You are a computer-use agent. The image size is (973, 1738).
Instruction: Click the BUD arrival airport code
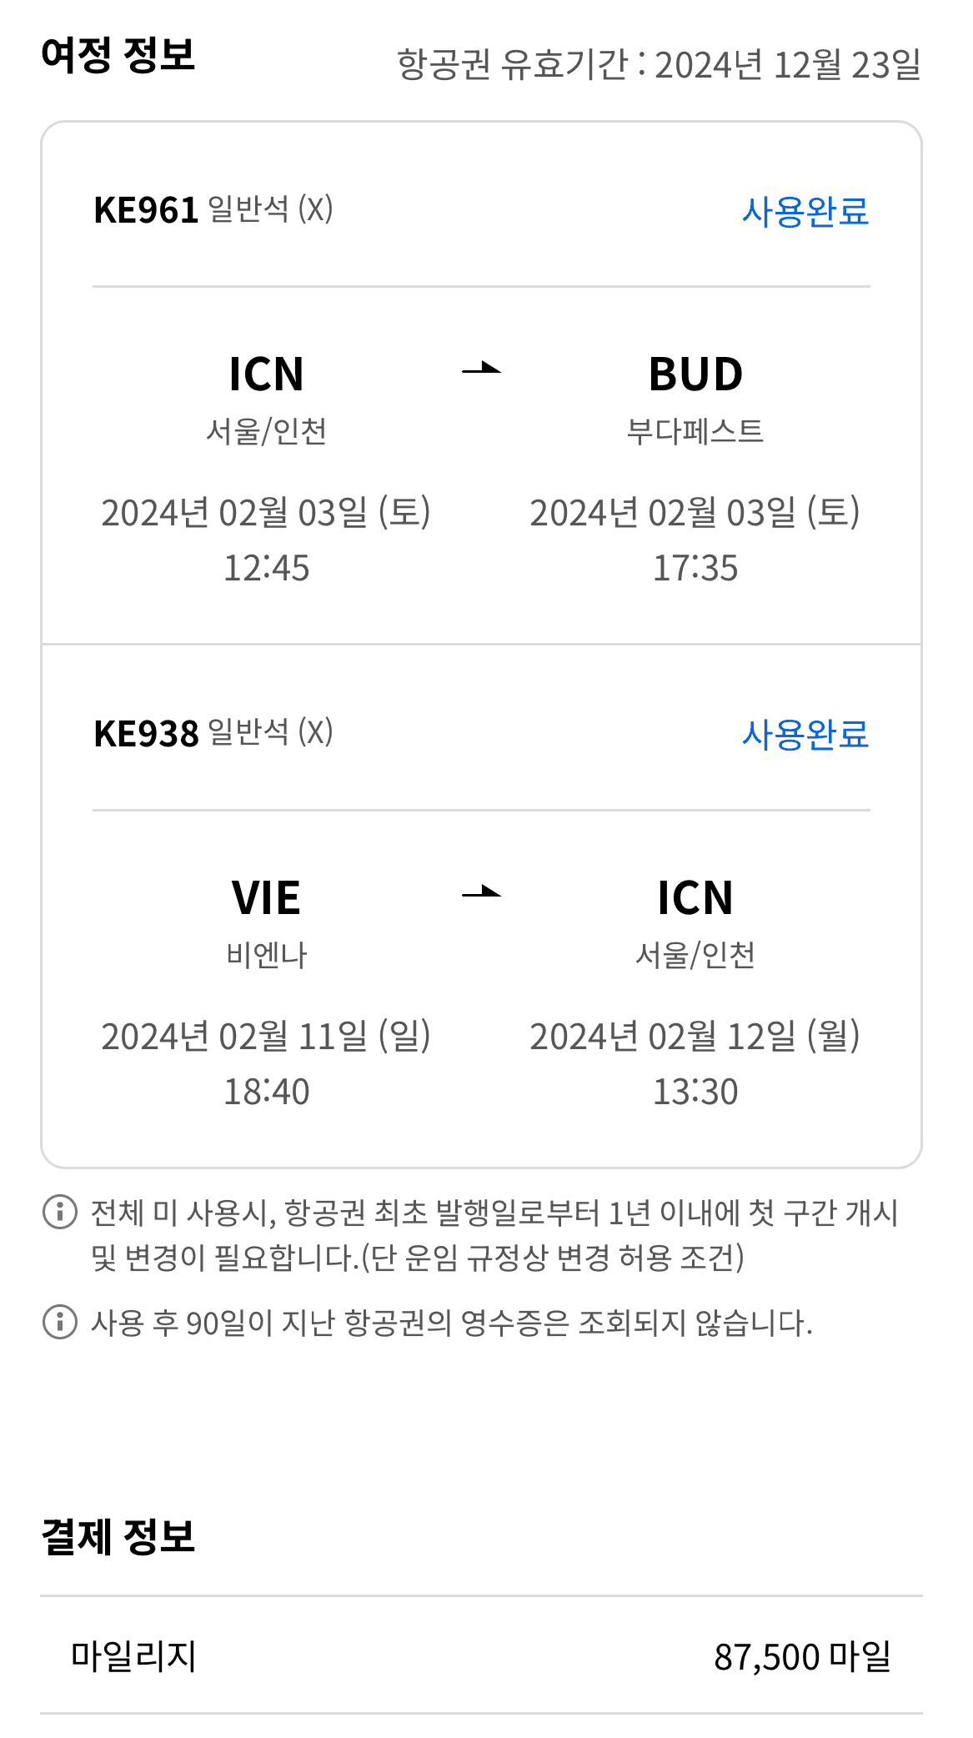695,374
